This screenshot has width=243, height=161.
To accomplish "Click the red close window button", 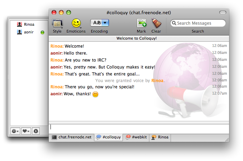I will (54, 13).
